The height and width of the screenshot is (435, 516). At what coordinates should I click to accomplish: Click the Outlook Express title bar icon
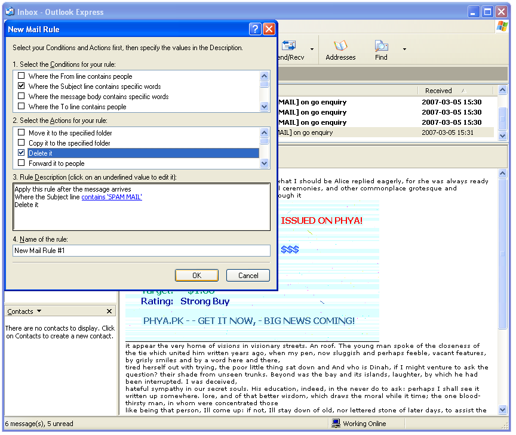[10, 12]
